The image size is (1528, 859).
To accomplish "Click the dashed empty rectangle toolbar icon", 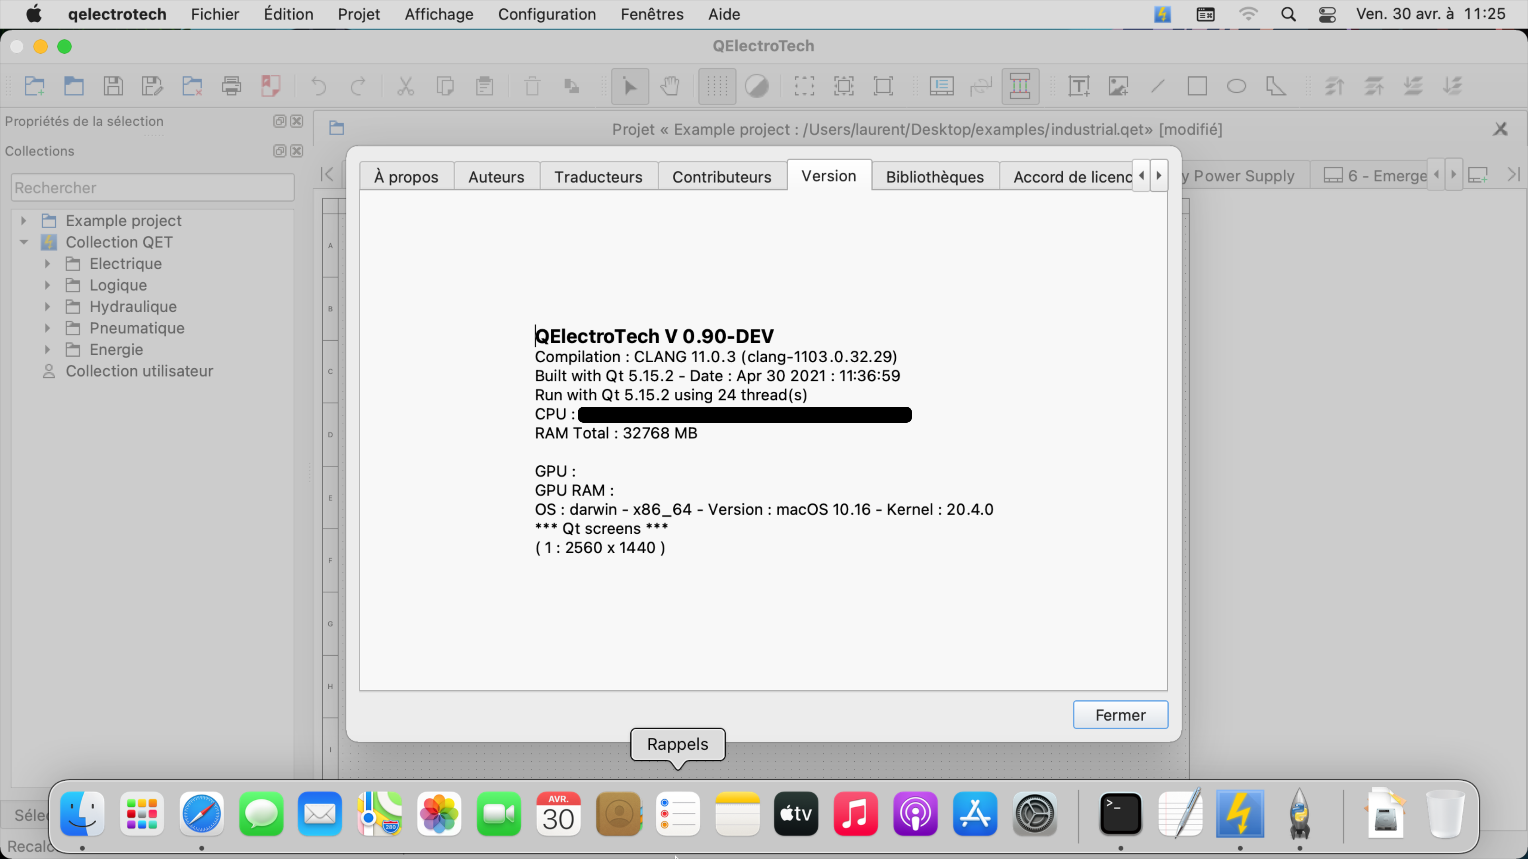I will click(x=804, y=87).
